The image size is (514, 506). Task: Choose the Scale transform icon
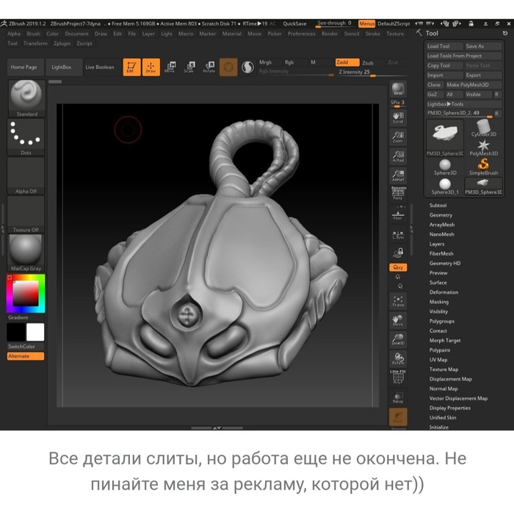coord(189,67)
